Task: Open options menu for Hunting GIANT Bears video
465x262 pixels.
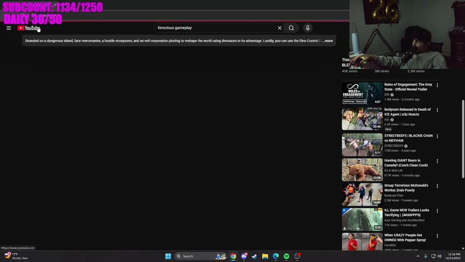Action: pyautogui.click(x=437, y=161)
